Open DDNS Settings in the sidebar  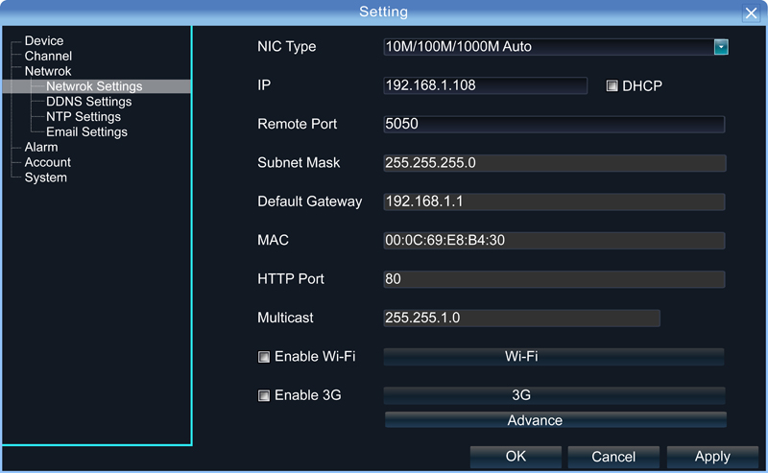pyautogui.click(x=88, y=102)
